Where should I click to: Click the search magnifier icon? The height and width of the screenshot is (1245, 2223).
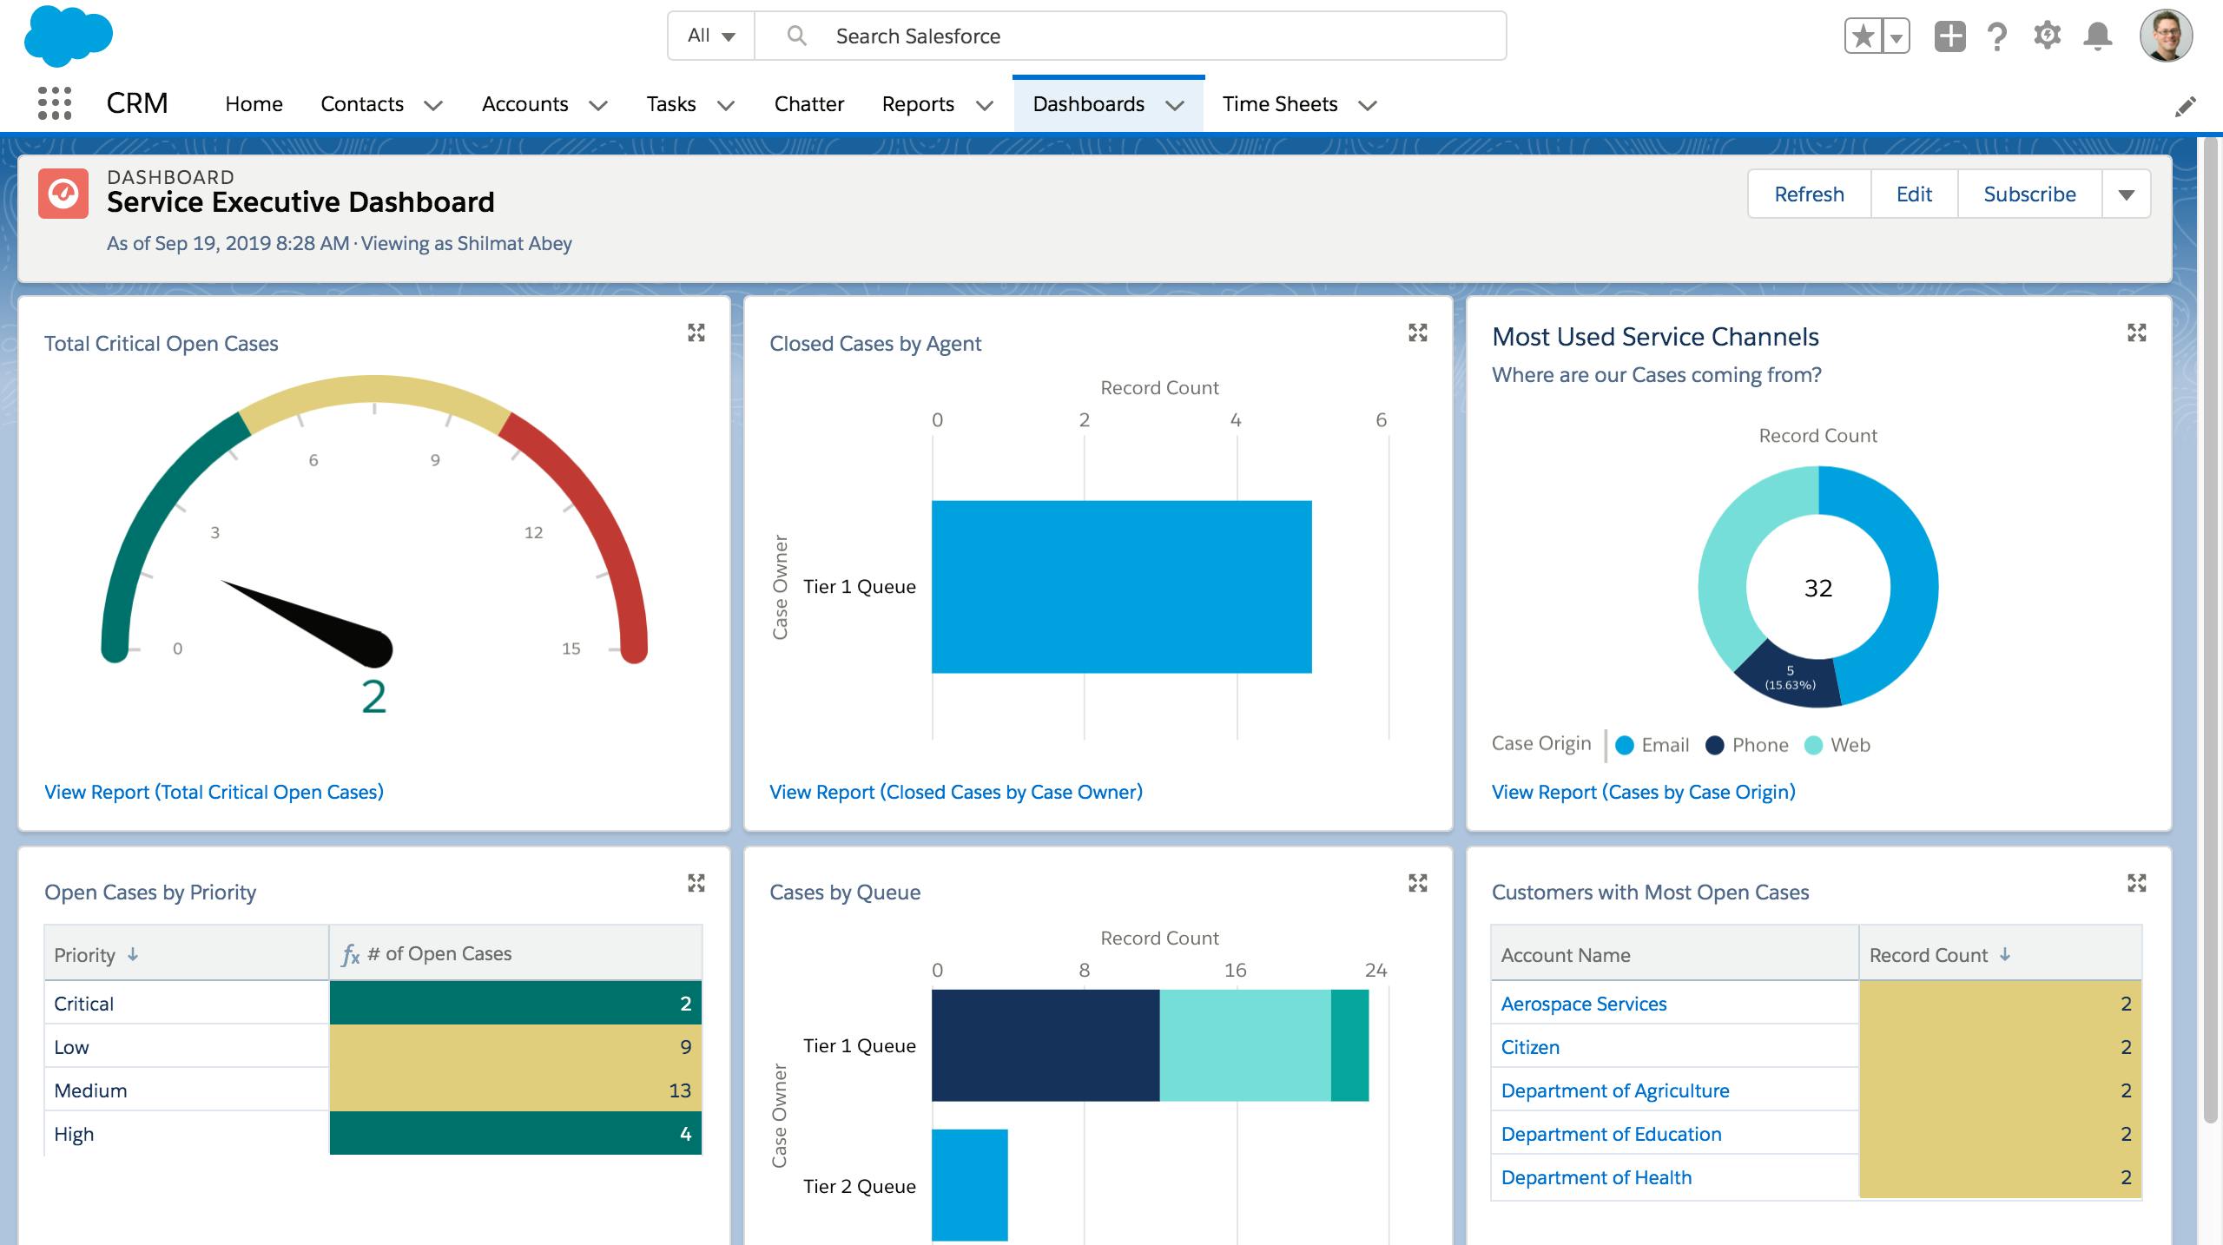point(796,36)
